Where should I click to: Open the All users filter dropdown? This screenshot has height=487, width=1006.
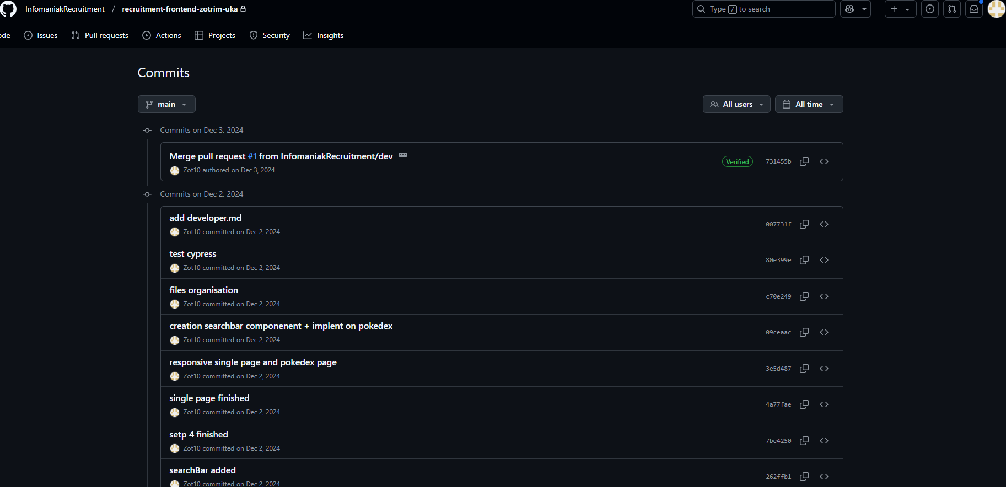tap(736, 104)
